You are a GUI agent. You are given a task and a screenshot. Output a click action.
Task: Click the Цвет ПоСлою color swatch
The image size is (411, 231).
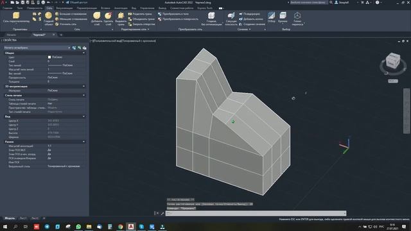(49, 57)
